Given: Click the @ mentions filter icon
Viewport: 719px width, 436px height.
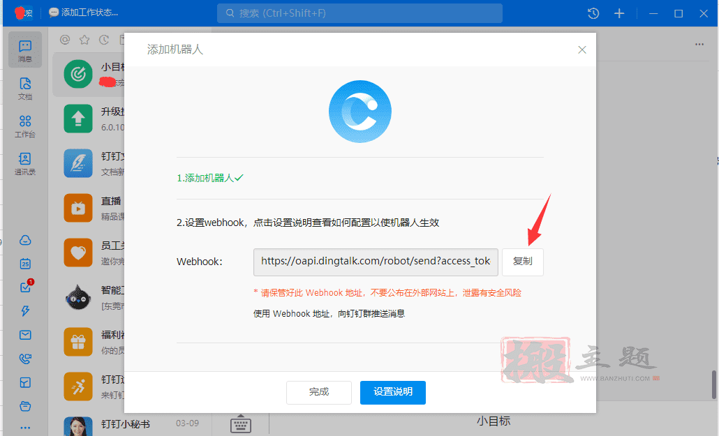Looking at the screenshot, I should pos(65,40).
